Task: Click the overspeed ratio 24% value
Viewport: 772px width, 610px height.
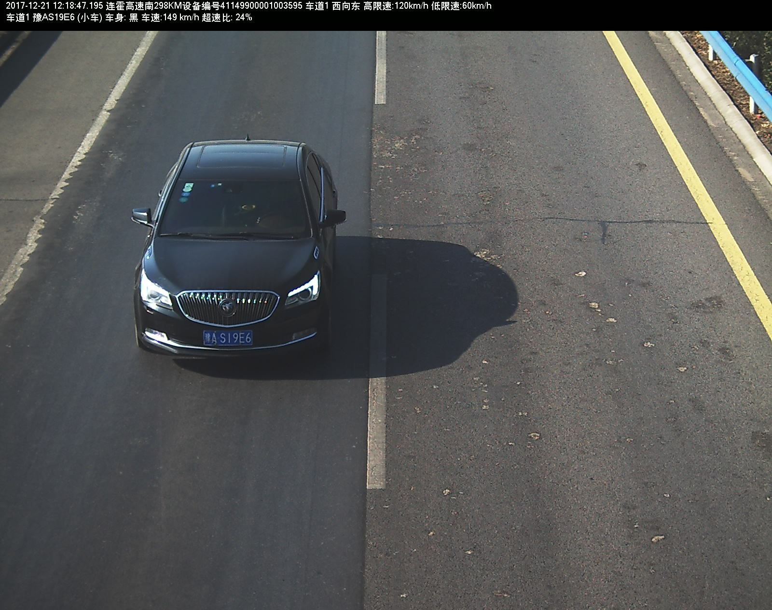Action: [244, 18]
